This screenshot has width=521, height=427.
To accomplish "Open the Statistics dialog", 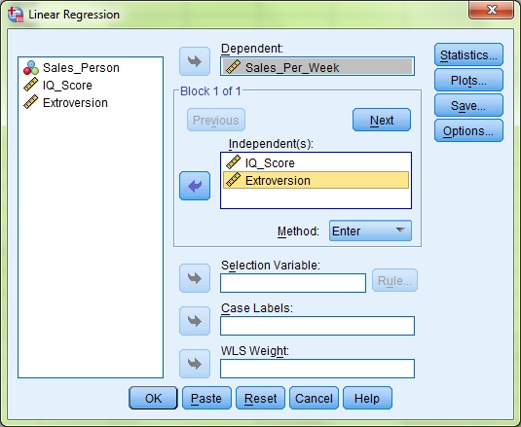I will tap(468, 54).
